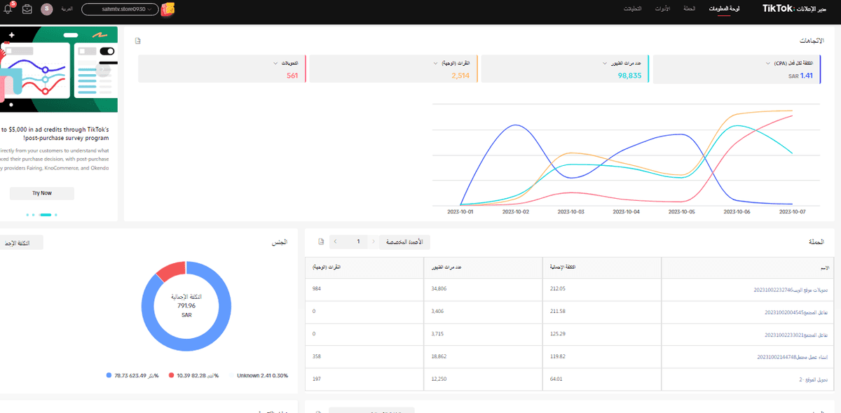841x413 pixels.
Task: Click the page number 1 field
Action: click(x=357, y=241)
